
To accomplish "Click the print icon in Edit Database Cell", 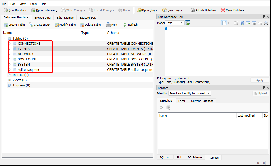I will [266, 23].
